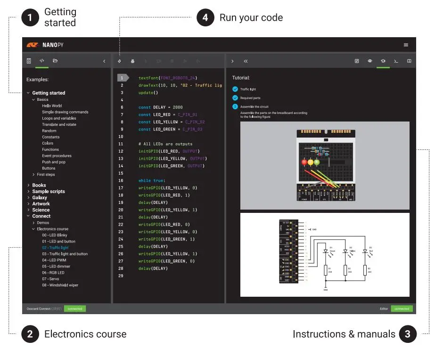Screen dimensions: 435x349
Task: Select the Assemble the circuit step circle
Action: pos(235,107)
